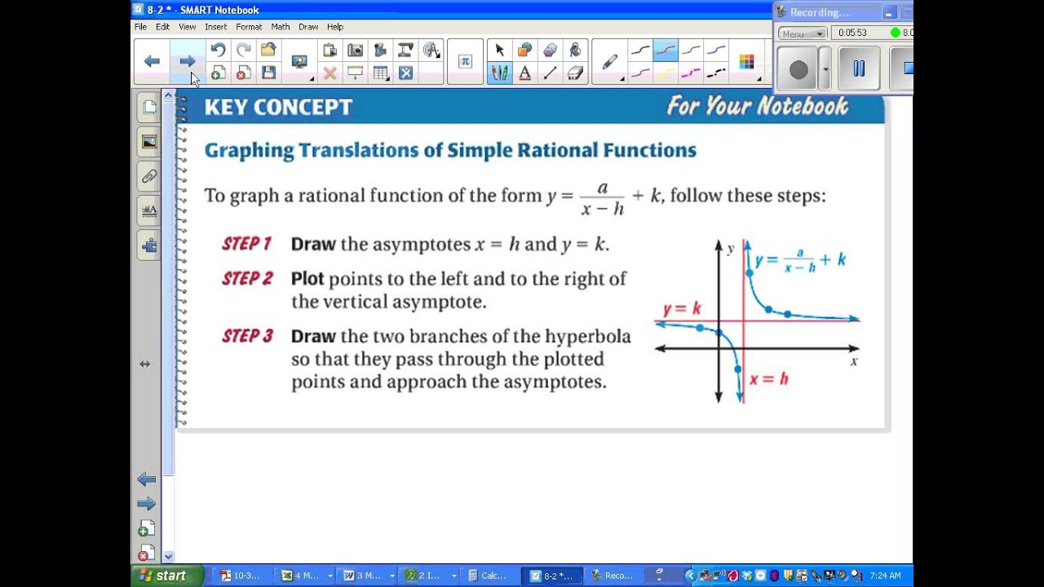This screenshot has height=587, width=1044.
Task: Open a Notebook file via folder icon
Action: (x=268, y=50)
